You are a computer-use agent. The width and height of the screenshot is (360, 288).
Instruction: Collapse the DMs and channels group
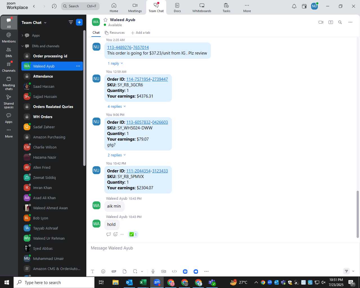22,46
